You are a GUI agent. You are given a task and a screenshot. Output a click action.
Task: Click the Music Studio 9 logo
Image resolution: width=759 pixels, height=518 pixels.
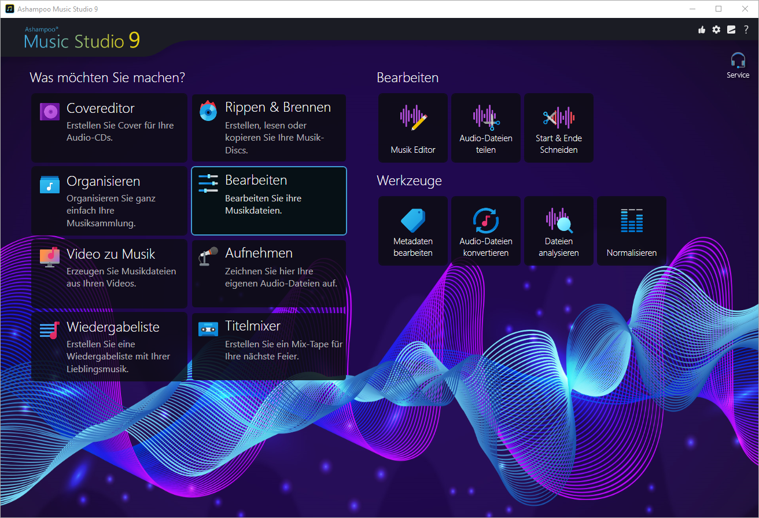82,39
